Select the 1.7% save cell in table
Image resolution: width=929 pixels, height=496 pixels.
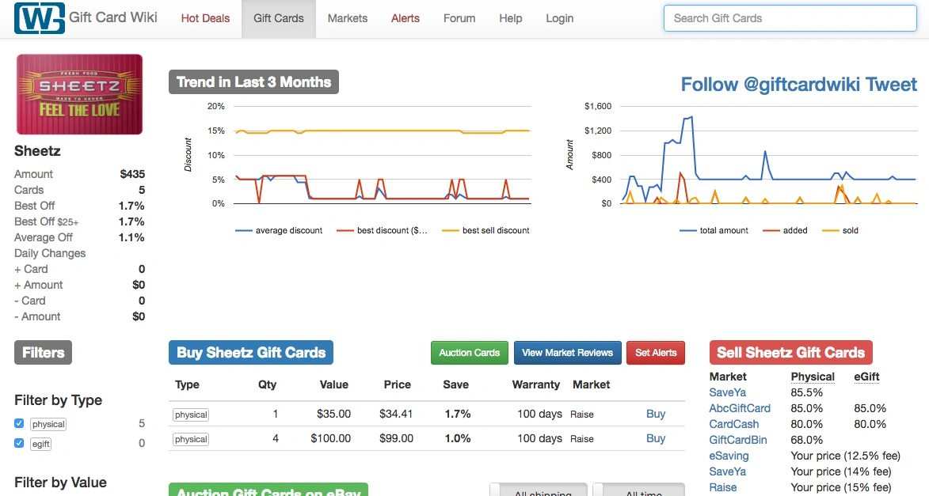[458, 414]
